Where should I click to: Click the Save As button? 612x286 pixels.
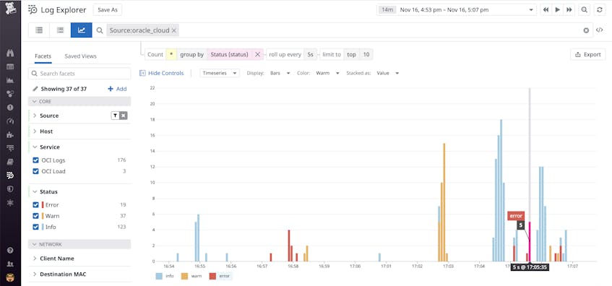(x=108, y=10)
